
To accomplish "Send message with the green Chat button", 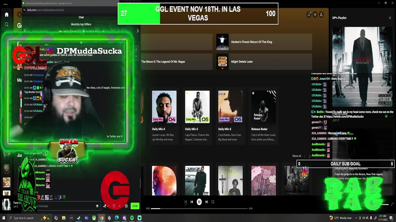I will (135, 206).
